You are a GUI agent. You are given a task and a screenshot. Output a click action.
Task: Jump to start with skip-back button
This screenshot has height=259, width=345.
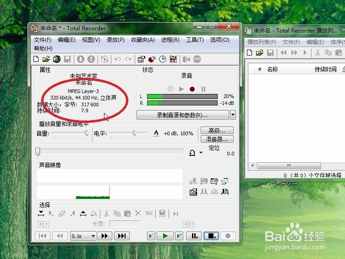(43, 236)
